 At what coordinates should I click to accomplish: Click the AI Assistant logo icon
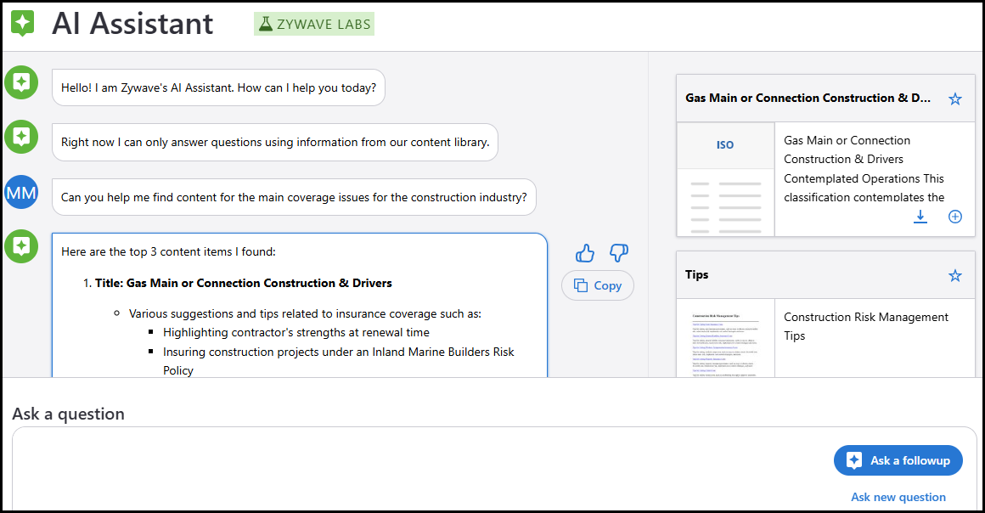coord(23,23)
